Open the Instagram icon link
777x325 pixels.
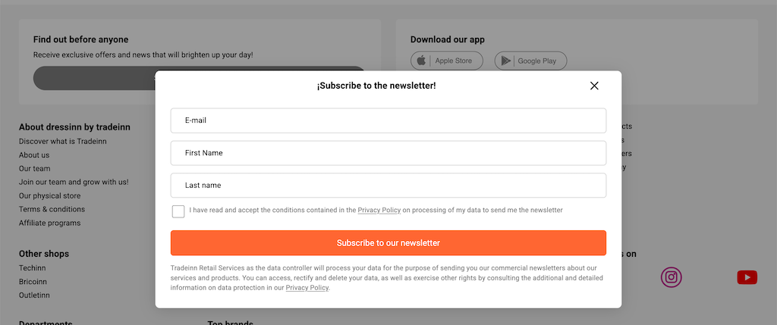(671, 277)
